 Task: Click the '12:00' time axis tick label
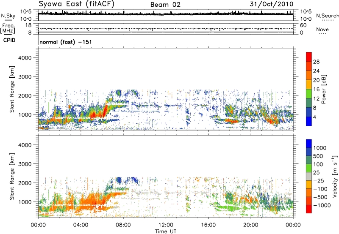(166, 225)
